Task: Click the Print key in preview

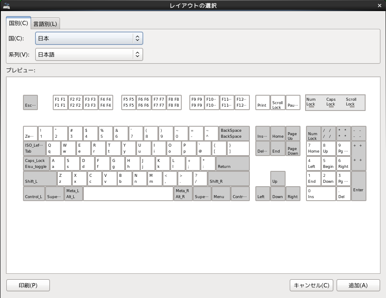Action: tap(263, 102)
